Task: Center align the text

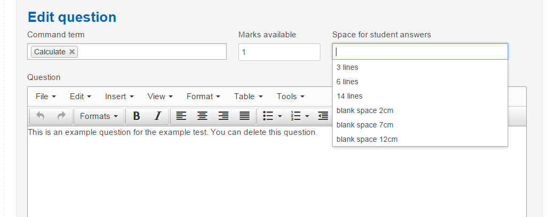Action: point(202,116)
